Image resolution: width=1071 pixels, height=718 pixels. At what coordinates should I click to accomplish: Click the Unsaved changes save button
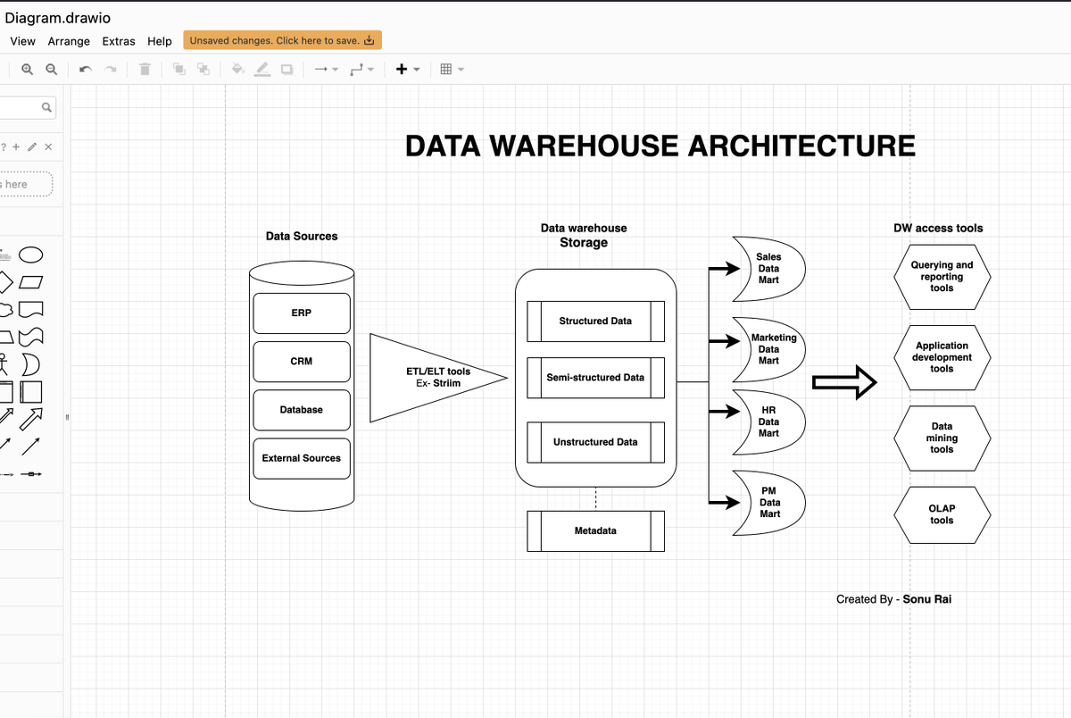[283, 40]
